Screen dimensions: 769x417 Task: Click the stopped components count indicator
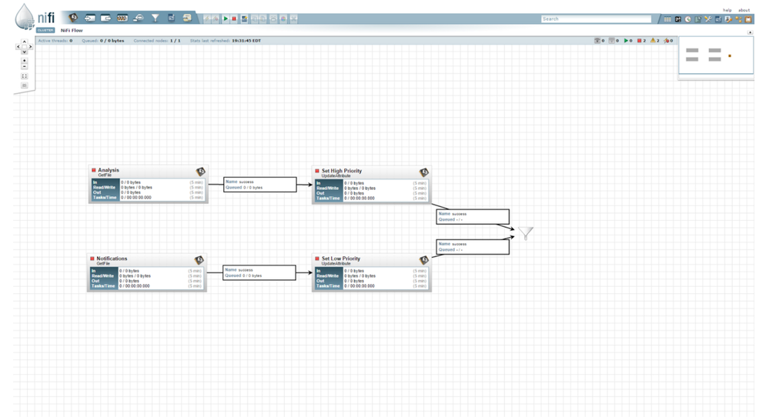click(641, 41)
